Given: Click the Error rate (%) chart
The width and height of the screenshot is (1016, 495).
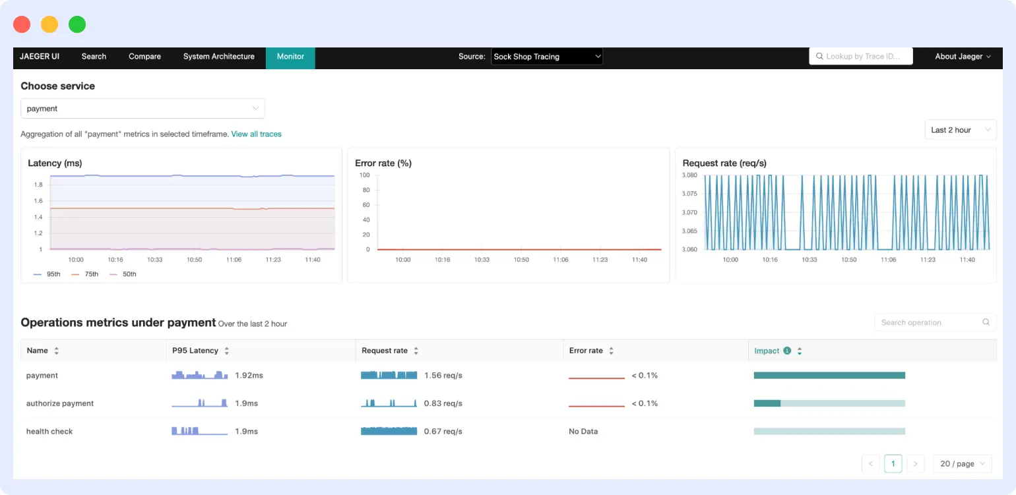Looking at the screenshot, I should click(509, 216).
